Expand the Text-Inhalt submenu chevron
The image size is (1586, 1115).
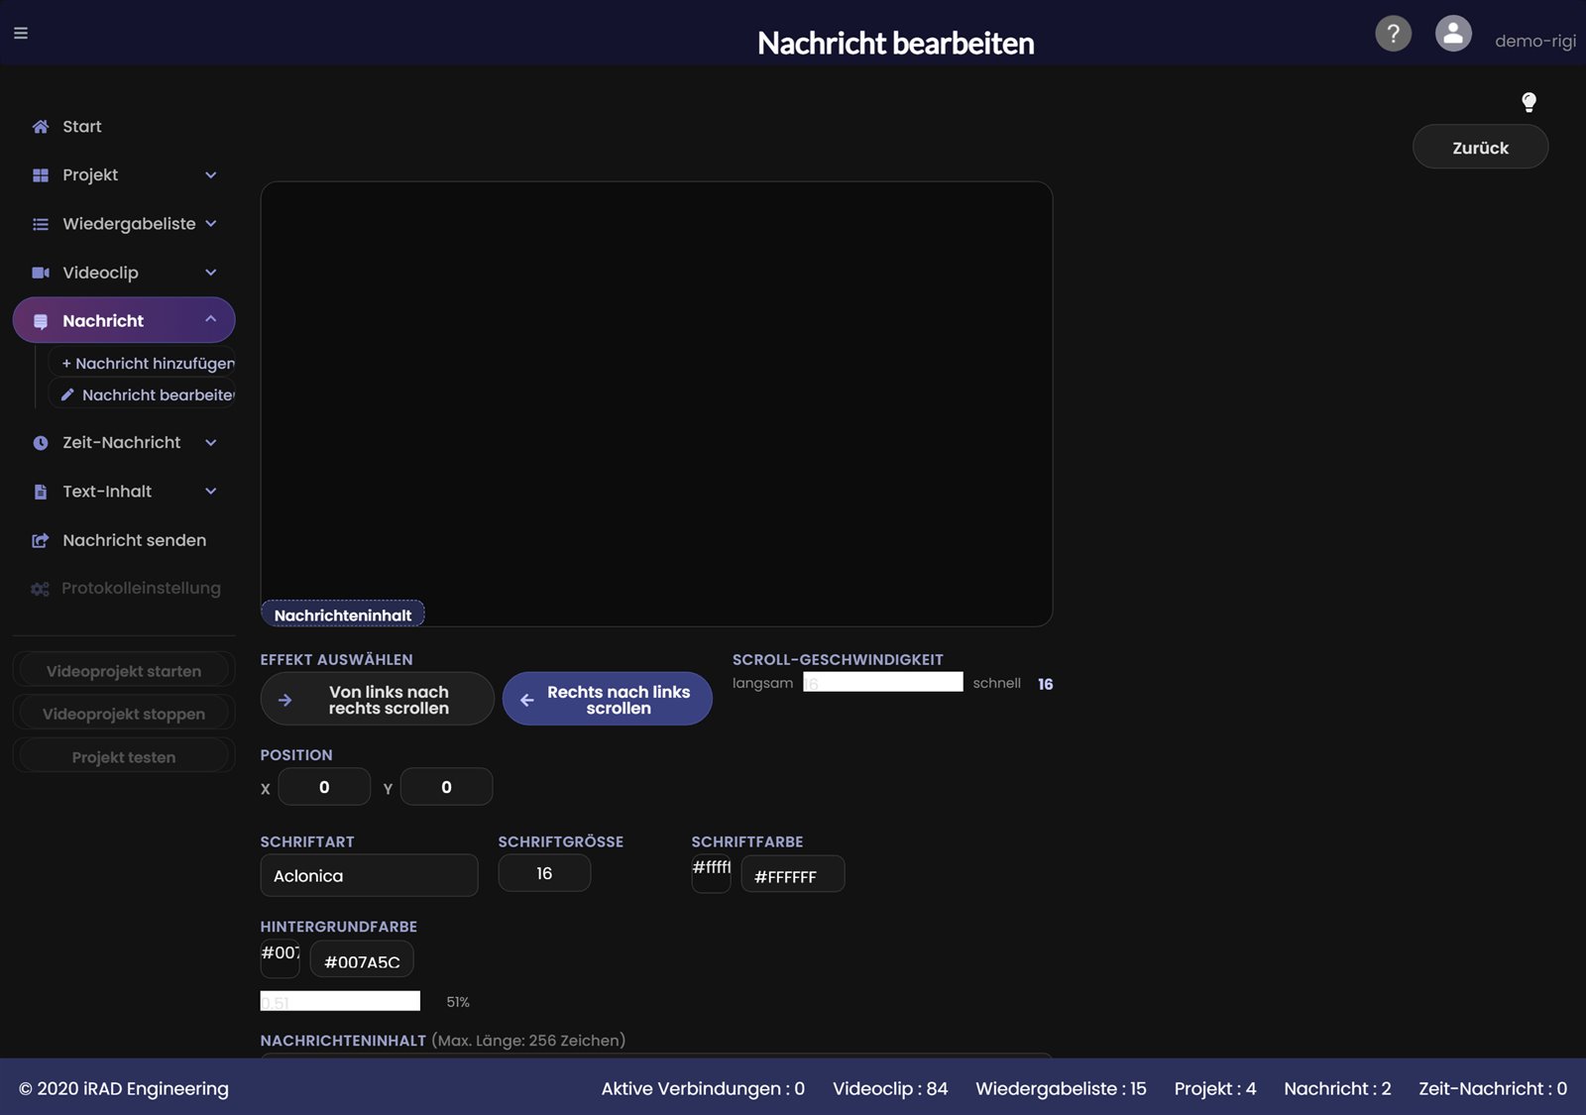pyautogui.click(x=210, y=492)
